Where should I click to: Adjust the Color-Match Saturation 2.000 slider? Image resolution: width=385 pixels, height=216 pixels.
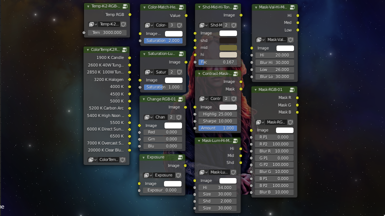tap(163, 40)
